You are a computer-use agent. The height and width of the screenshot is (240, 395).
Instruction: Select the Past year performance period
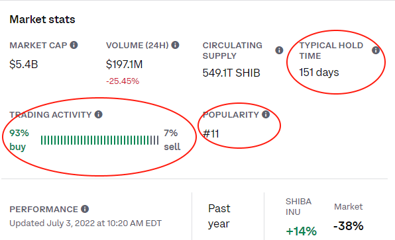click(219, 216)
